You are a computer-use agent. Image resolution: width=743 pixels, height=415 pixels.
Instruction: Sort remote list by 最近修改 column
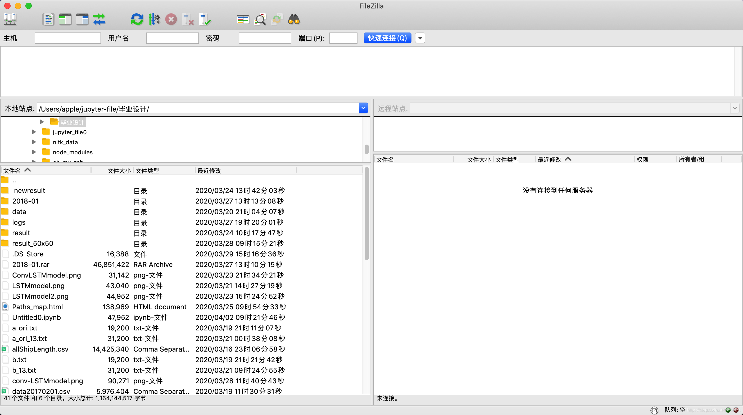click(550, 159)
